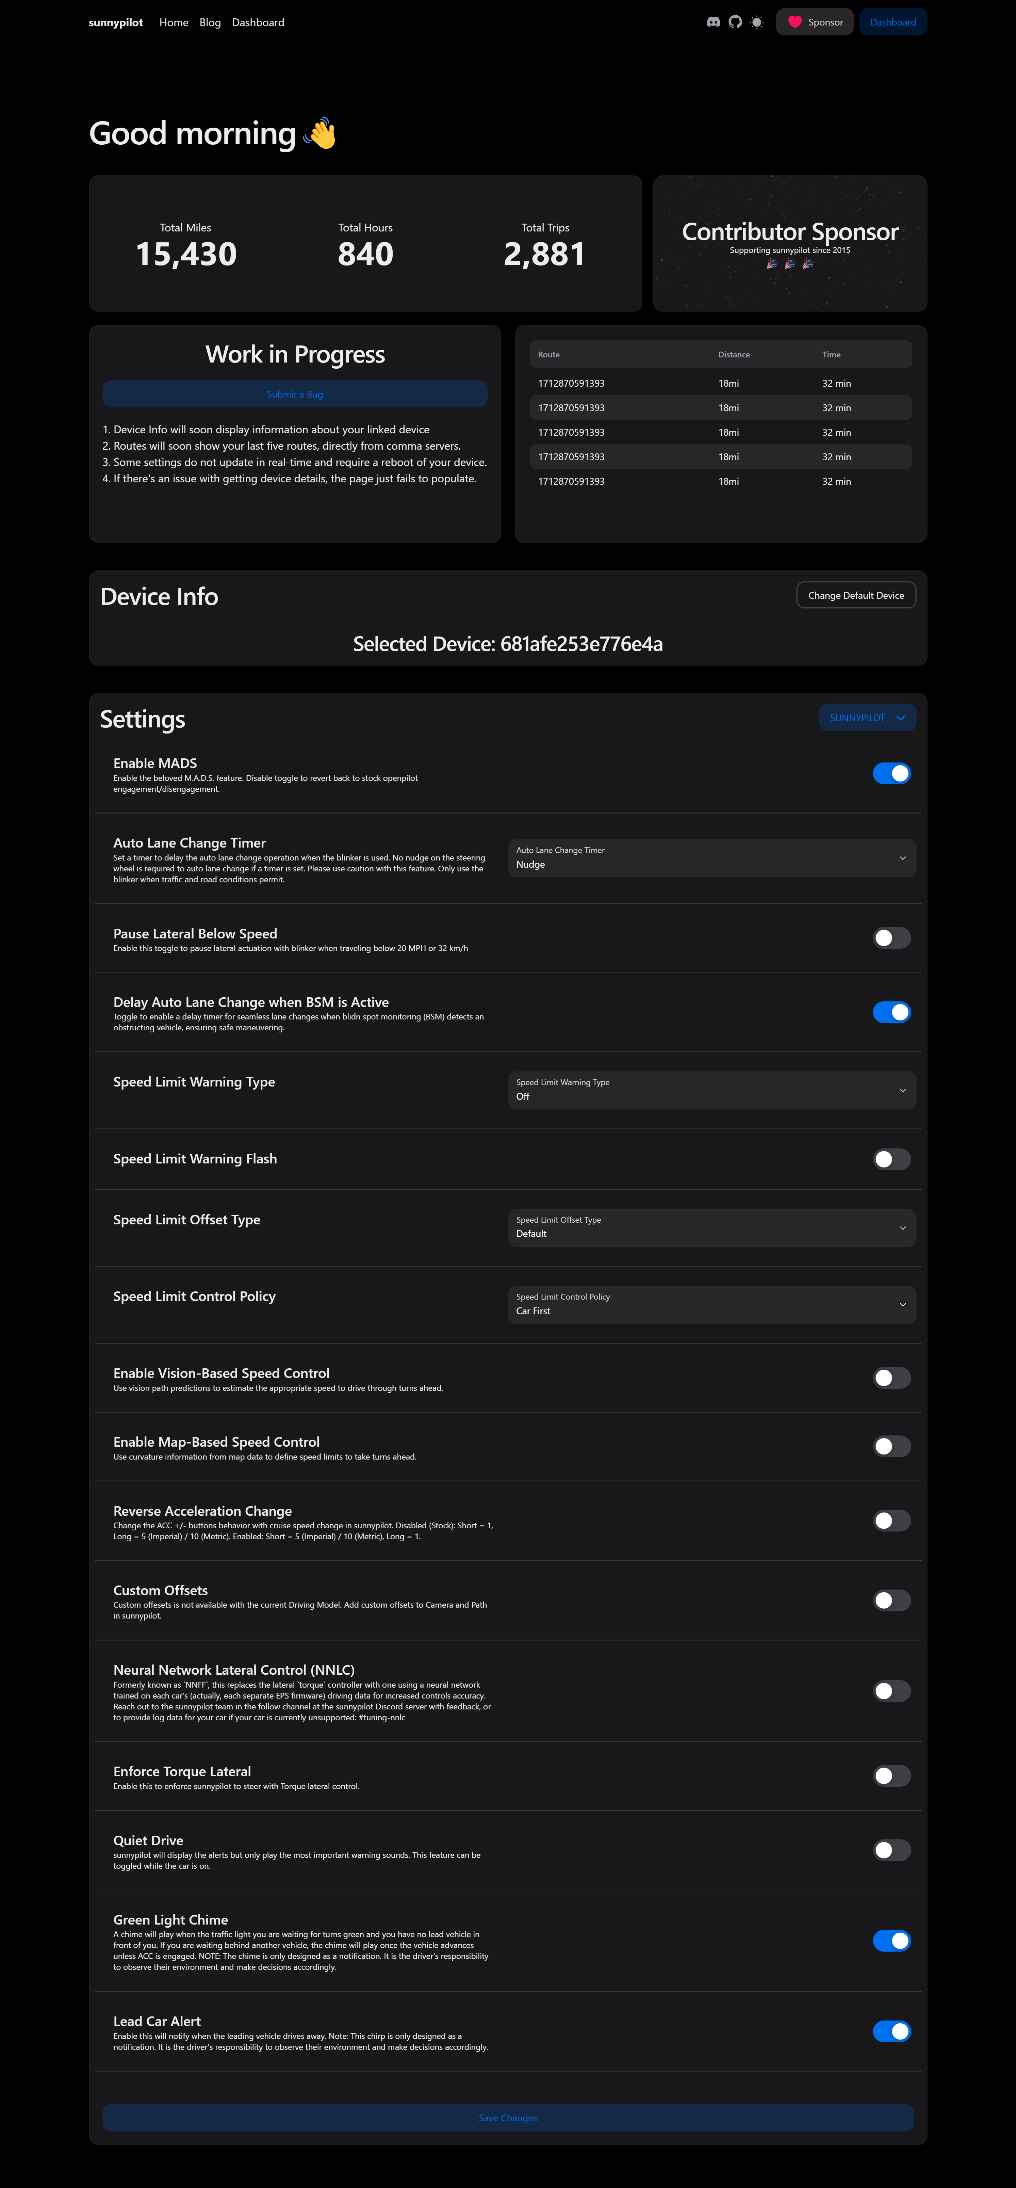Screen dimensions: 1016x2188
Task: Open the GitHub icon link
Action: coord(735,22)
